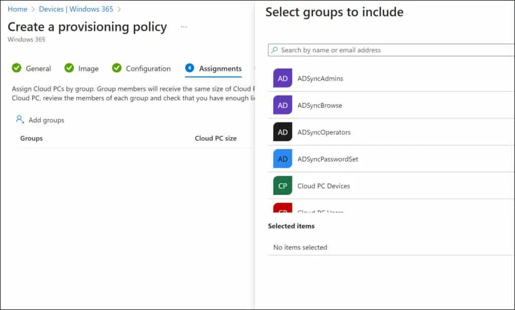The height and width of the screenshot is (310, 515).
Task: Click the ADSyncAdmins purple AD avatar icon
Action: pyautogui.click(x=283, y=78)
